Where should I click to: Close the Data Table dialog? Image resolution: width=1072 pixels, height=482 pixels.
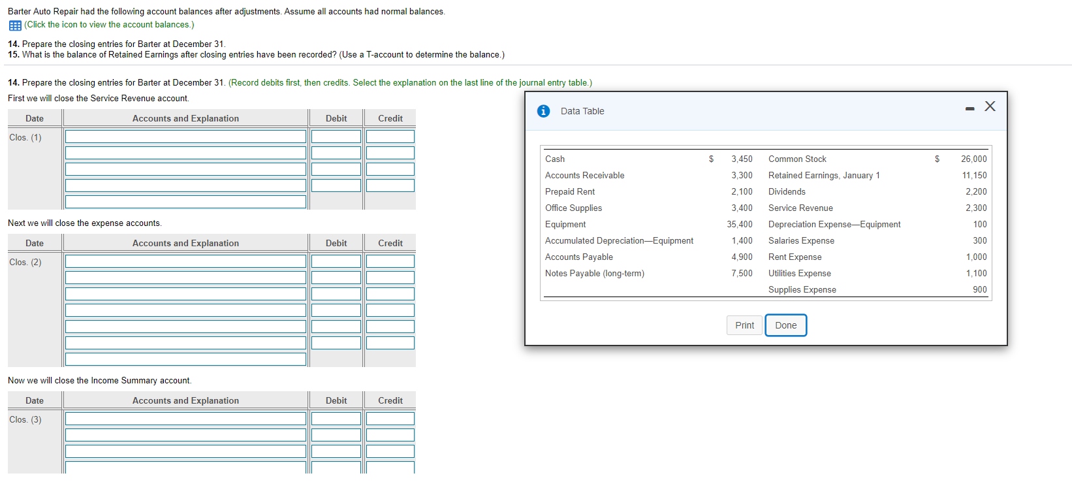point(990,106)
